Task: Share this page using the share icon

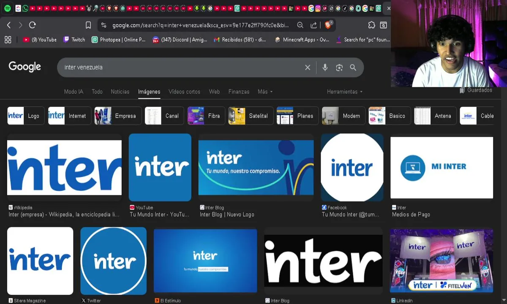Action: tap(313, 25)
